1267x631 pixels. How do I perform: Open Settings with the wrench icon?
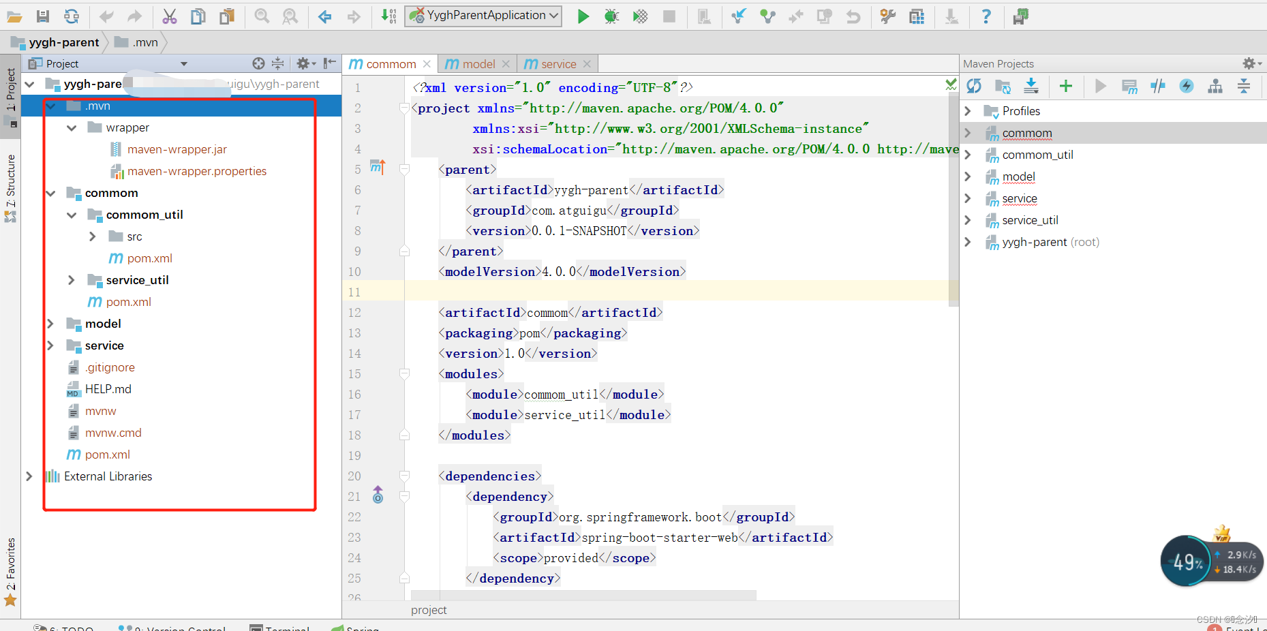(887, 16)
